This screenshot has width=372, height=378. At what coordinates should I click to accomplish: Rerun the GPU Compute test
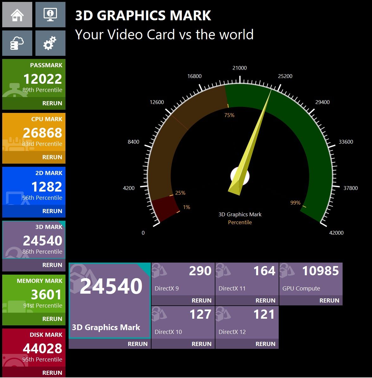coord(329,300)
